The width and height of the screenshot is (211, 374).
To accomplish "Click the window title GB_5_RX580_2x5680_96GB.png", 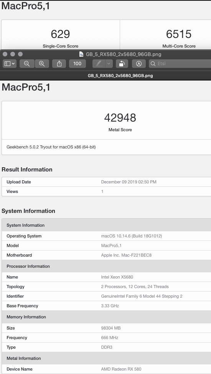I will (x=124, y=54).
